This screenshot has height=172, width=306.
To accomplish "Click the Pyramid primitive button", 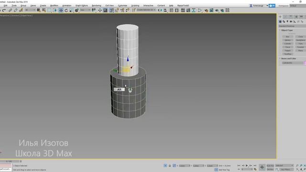I will (x=300, y=47).
